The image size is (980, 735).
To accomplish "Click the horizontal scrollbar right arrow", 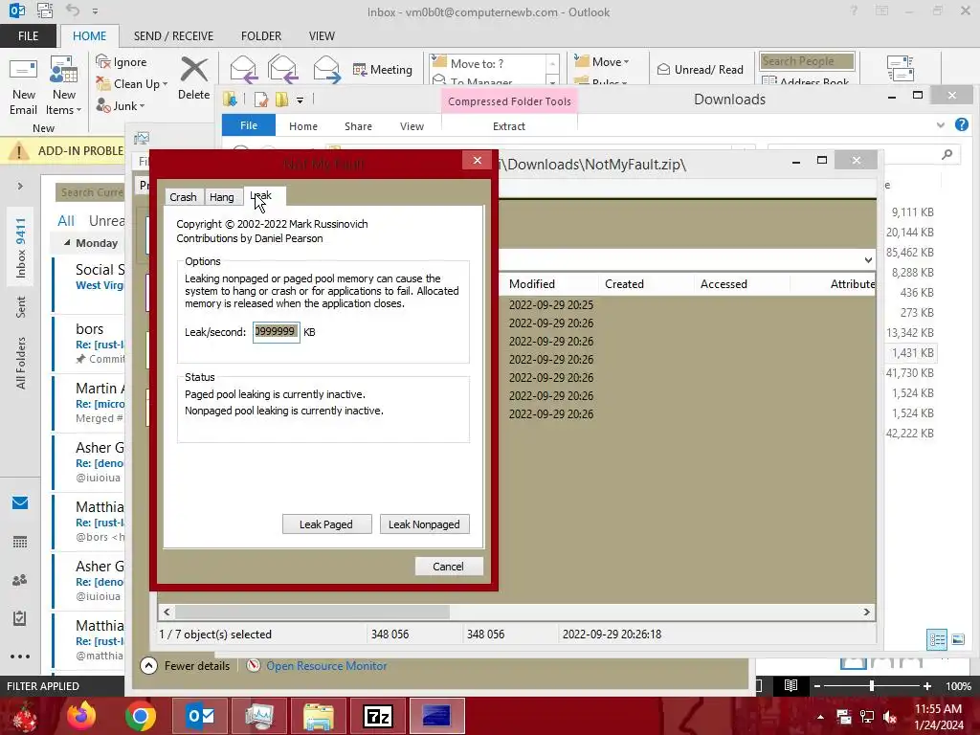I will pos(867,612).
